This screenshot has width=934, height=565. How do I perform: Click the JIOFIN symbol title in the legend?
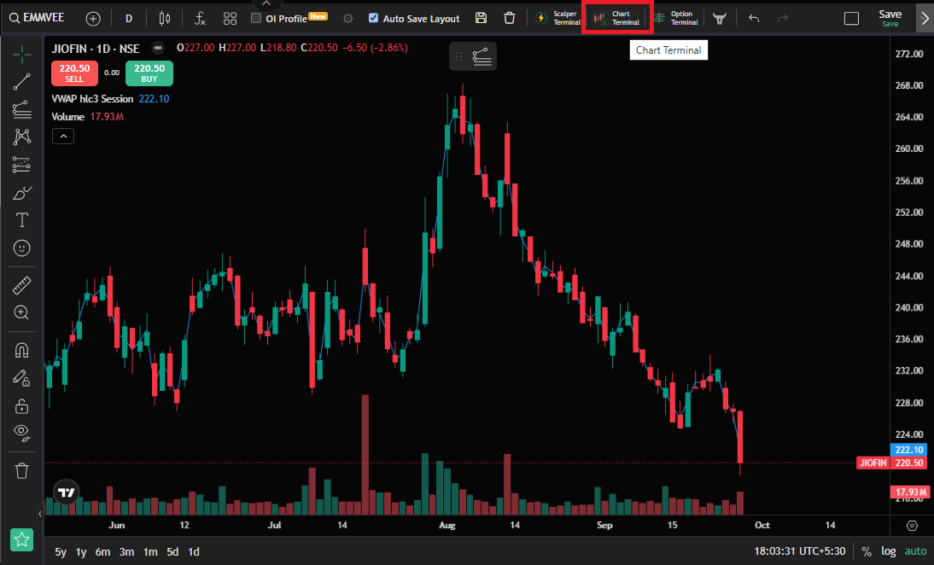96,49
